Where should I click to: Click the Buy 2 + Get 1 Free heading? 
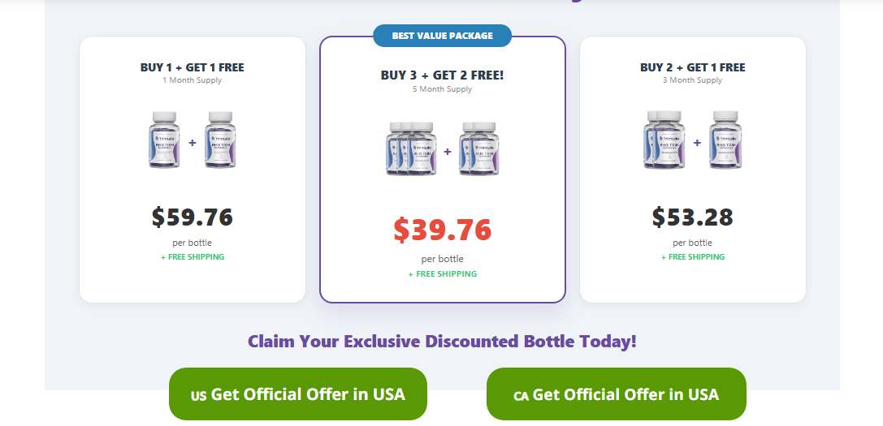point(692,67)
